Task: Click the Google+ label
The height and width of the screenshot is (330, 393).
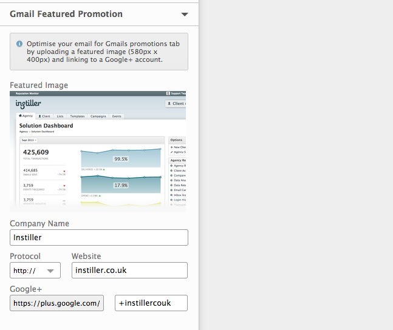Action: point(26,289)
